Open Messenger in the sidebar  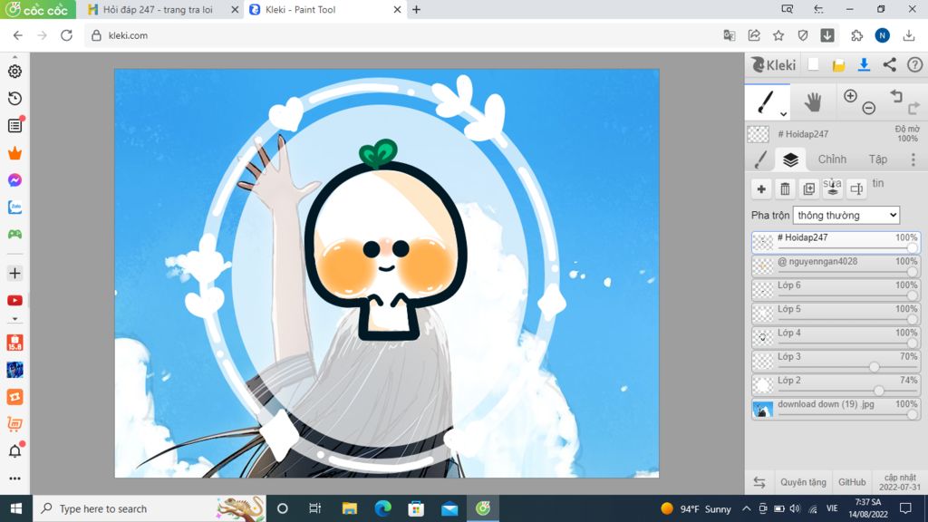[14, 180]
